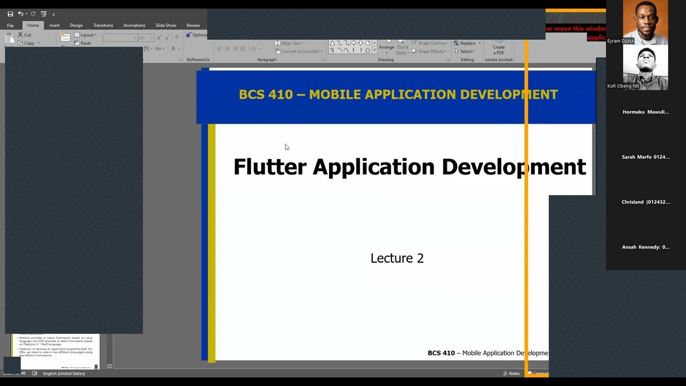Click Center alignment paragraph icon
Image resolution: width=686 pixels, height=386 pixels.
[x=227, y=49]
